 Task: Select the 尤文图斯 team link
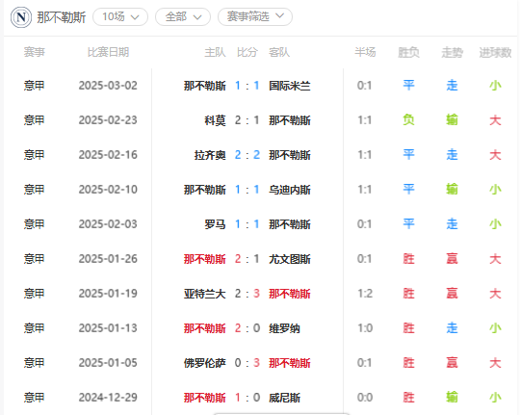point(290,259)
